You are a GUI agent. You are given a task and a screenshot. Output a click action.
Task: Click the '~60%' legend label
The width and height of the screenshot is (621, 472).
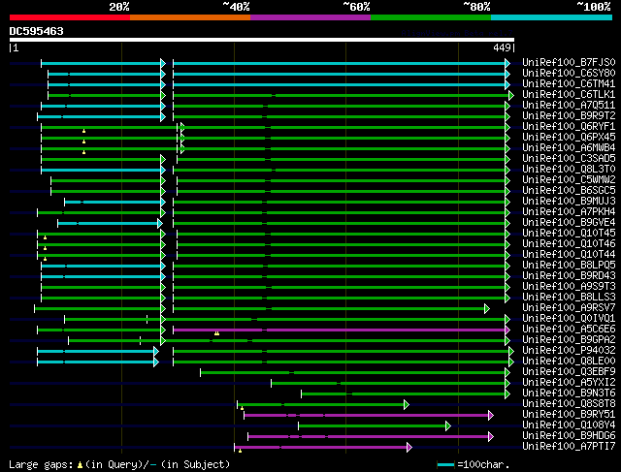tap(356, 7)
